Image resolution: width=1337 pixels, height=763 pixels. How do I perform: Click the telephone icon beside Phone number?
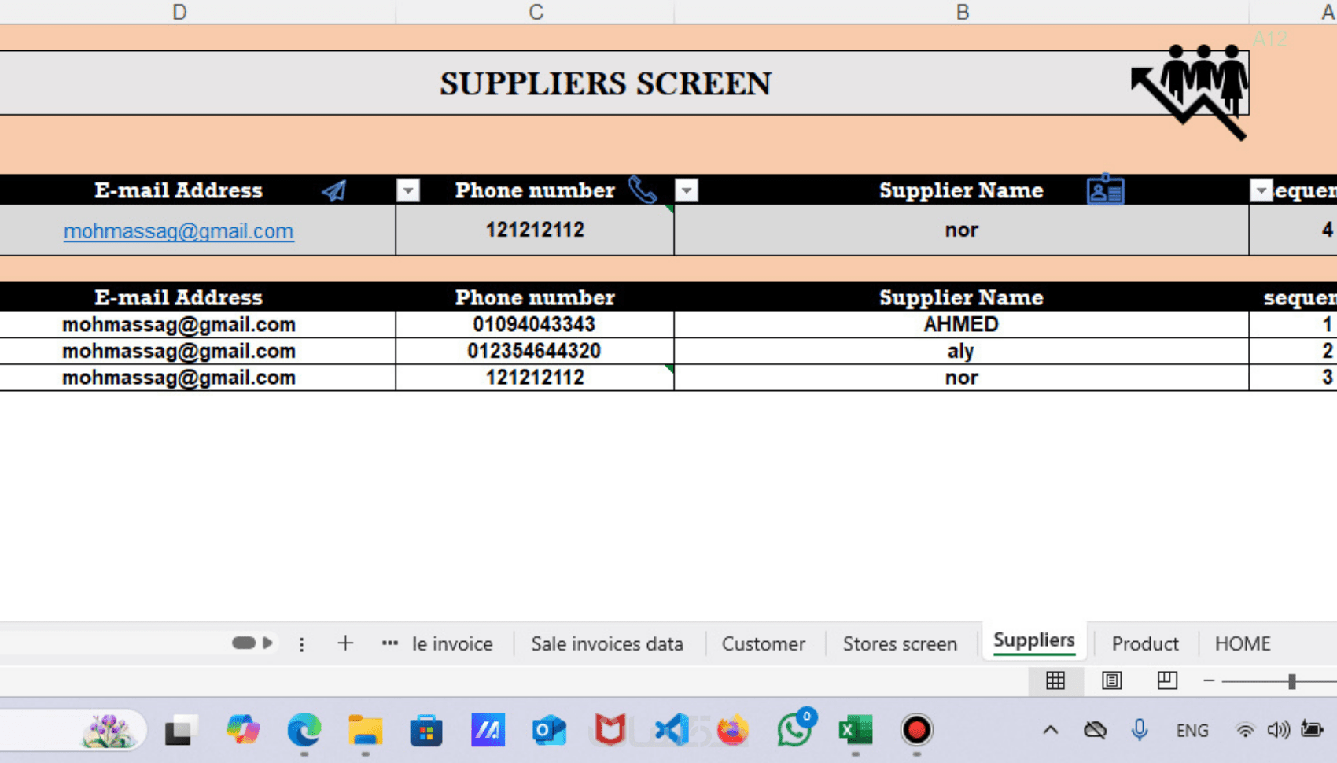[x=643, y=190]
